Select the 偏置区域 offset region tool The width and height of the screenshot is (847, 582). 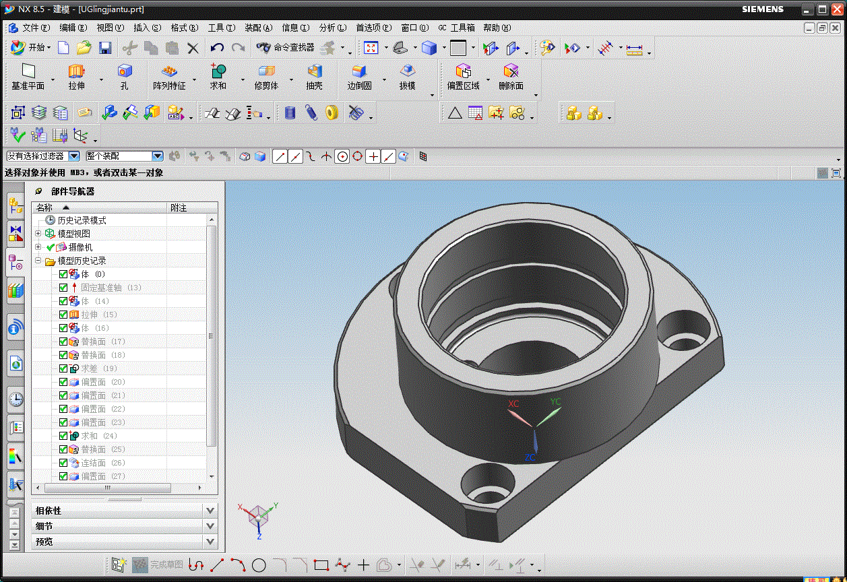pyautogui.click(x=464, y=77)
